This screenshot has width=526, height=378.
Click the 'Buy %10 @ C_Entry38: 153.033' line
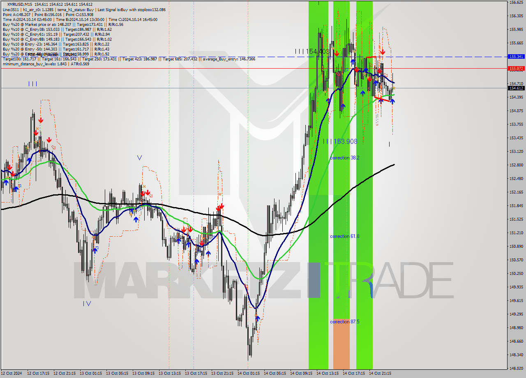[57, 29]
